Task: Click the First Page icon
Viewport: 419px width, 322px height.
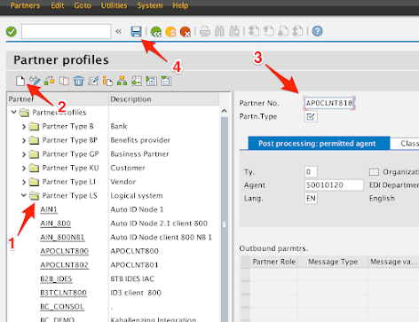Action: [254, 31]
